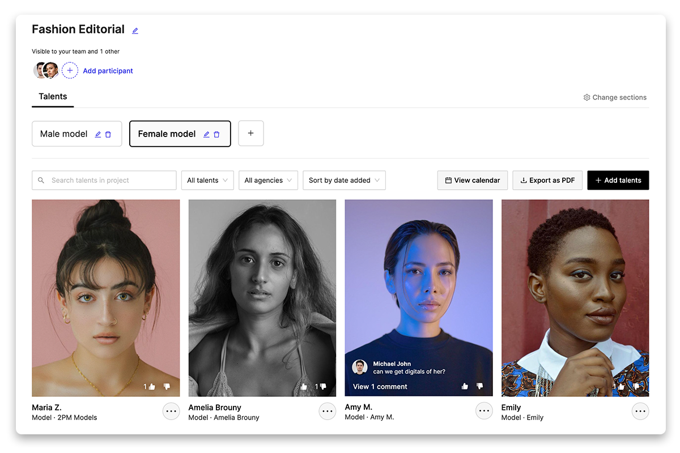Expand the All talents filter dropdown
The width and height of the screenshot is (680, 453).
pos(207,180)
